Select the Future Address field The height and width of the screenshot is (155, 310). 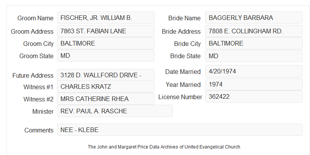coord(106,75)
